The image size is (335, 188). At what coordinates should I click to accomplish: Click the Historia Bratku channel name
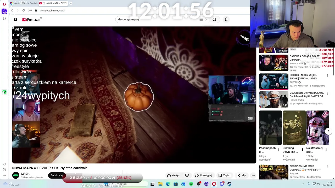pos(297,100)
